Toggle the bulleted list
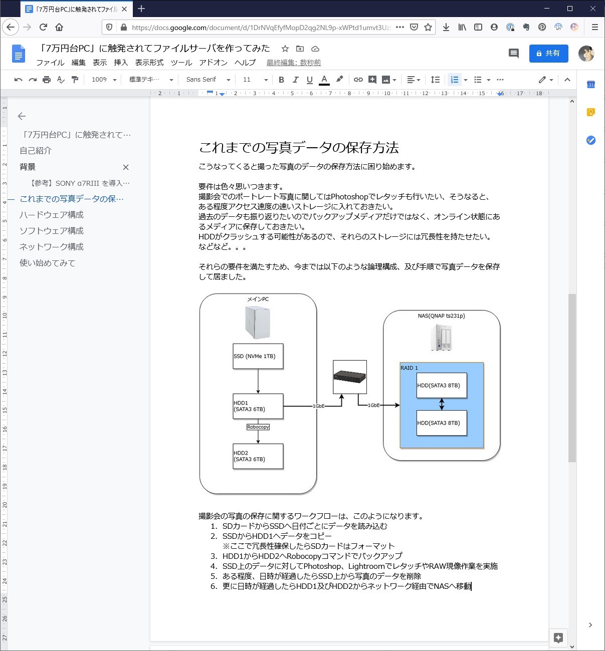Screen dimensions: 605x651 pyautogui.click(x=478, y=80)
